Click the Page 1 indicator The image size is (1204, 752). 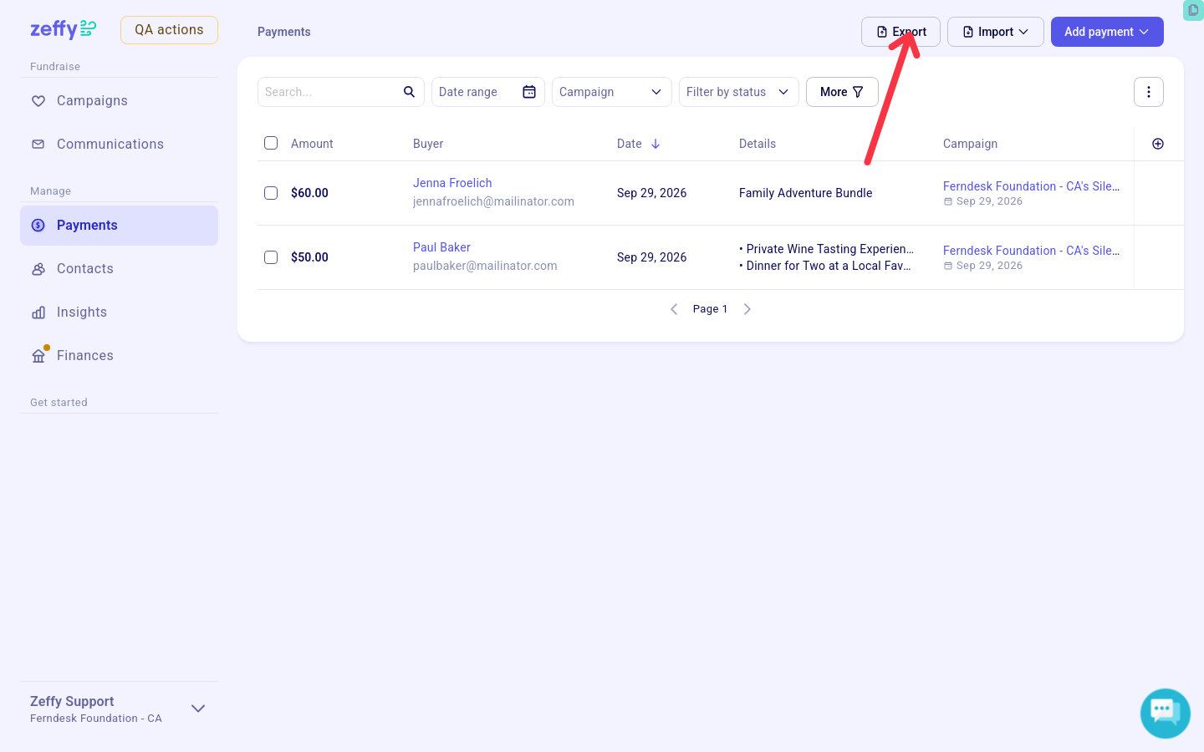tap(710, 309)
